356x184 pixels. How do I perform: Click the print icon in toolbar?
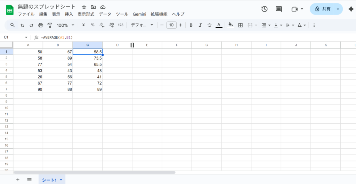[41, 25]
